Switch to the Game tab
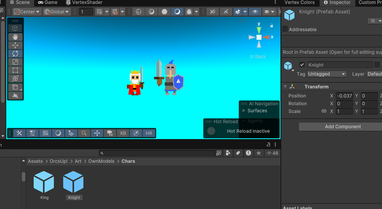 [x=48, y=3]
